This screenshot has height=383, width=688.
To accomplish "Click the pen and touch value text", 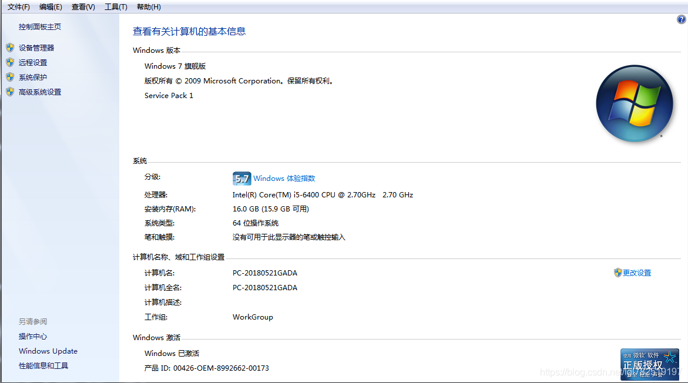I will pyautogui.click(x=289, y=237).
